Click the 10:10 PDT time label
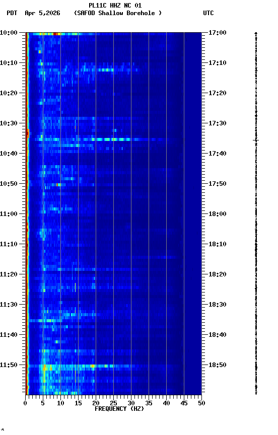Screen dimensions: 278x435 [9, 63]
